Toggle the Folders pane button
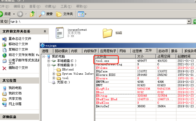Image resolution: width=196 pixels, height=121 pixels. 64,14
